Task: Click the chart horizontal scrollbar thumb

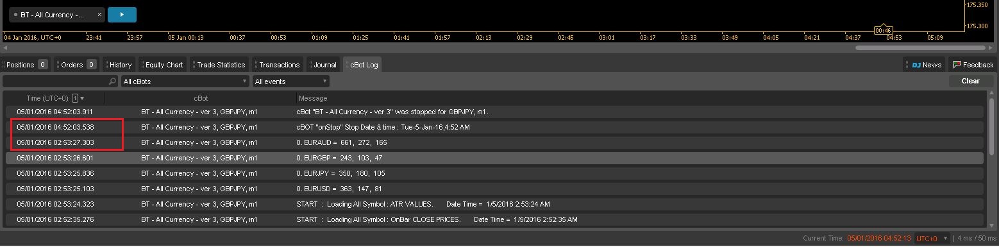Action: (920, 48)
